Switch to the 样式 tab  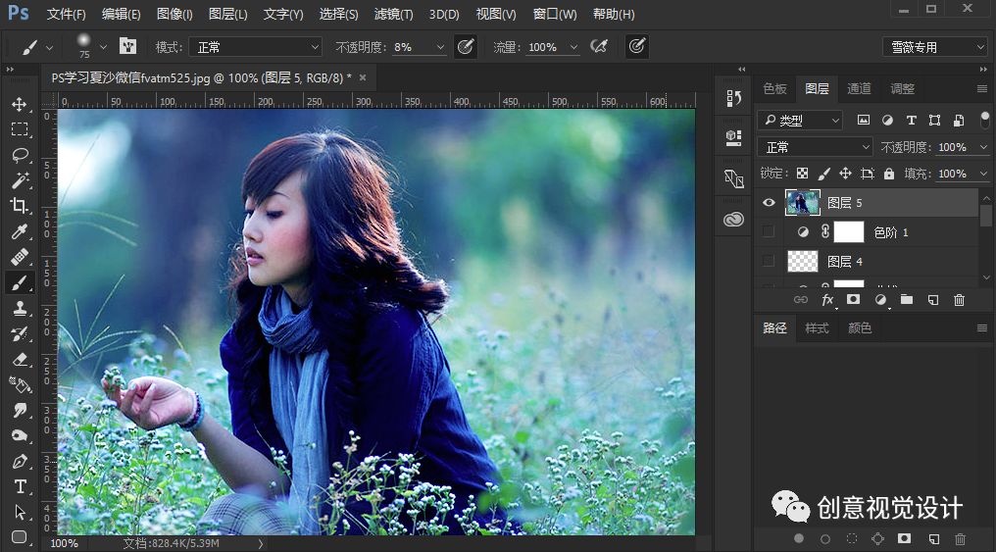pos(817,327)
